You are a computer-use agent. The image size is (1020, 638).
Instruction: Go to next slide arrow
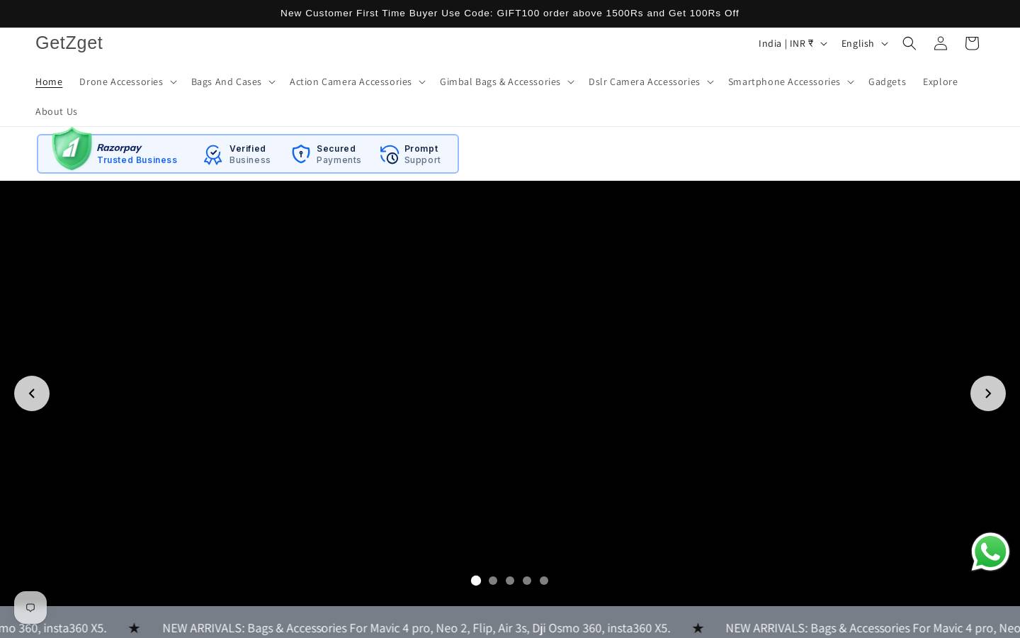[988, 393]
